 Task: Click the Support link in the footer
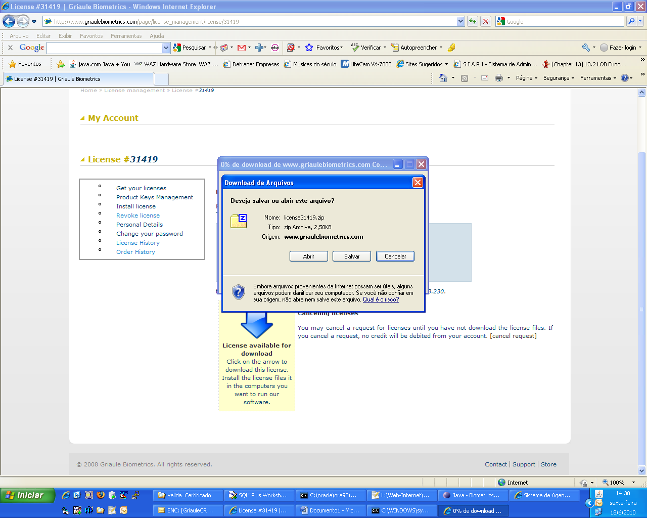pyautogui.click(x=524, y=464)
